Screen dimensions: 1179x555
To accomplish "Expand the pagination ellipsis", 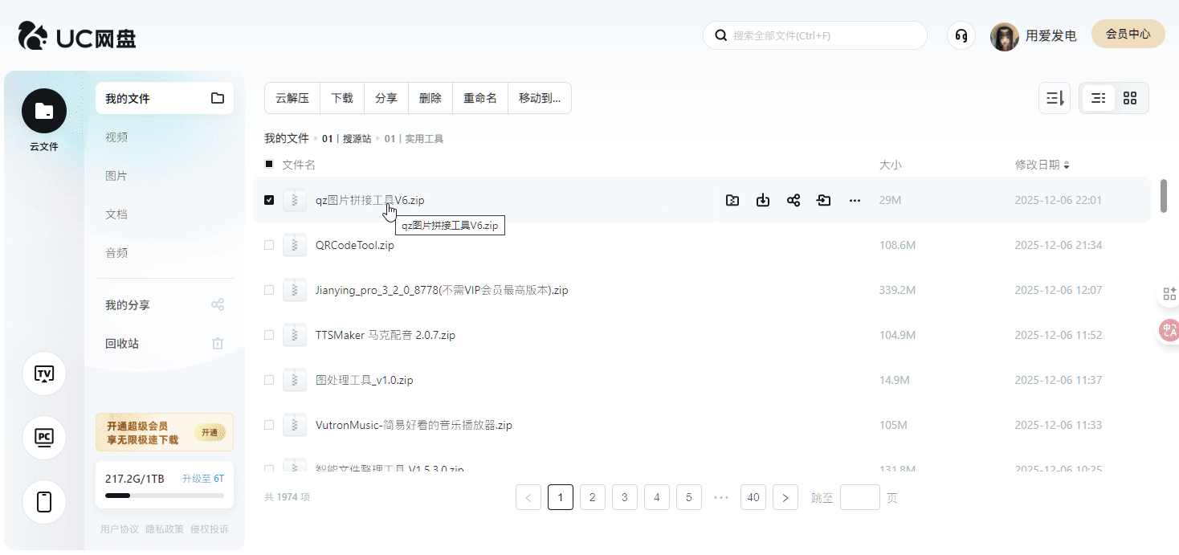I will click(x=721, y=497).
